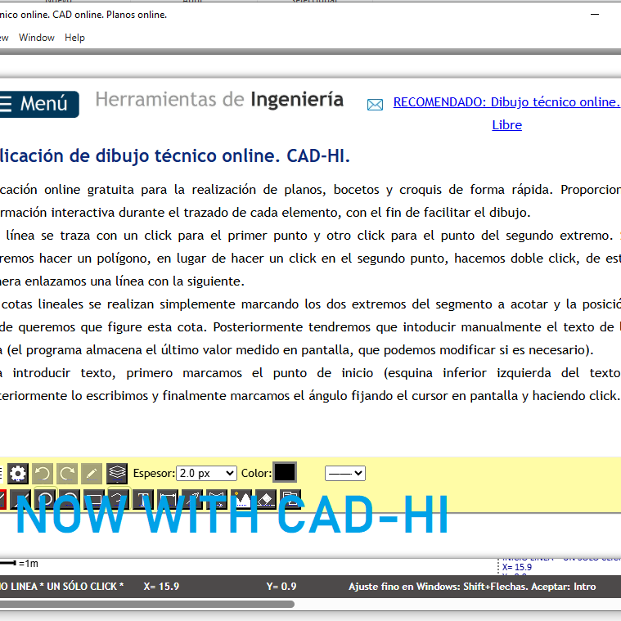Click the envelope mail icon
The image size is (621, 621).
pyautogui.click(x=375, y=105)
